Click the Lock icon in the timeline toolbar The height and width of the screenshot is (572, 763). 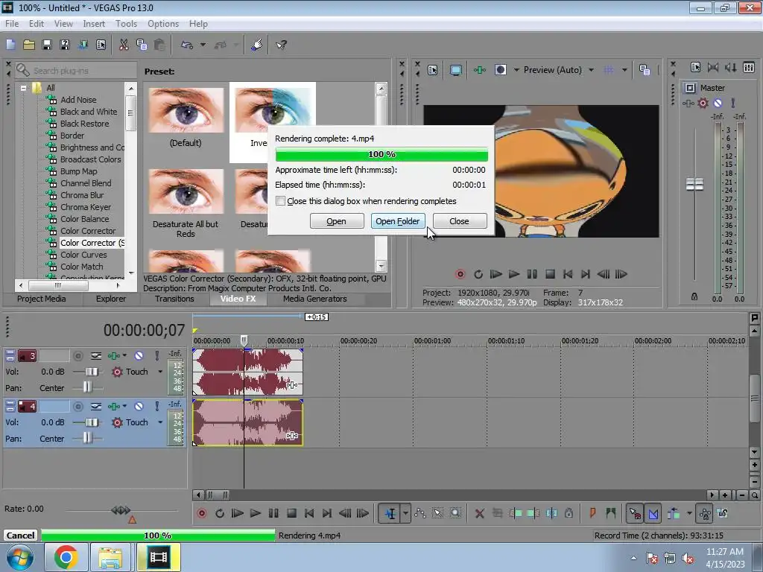(x=569, y=513)
